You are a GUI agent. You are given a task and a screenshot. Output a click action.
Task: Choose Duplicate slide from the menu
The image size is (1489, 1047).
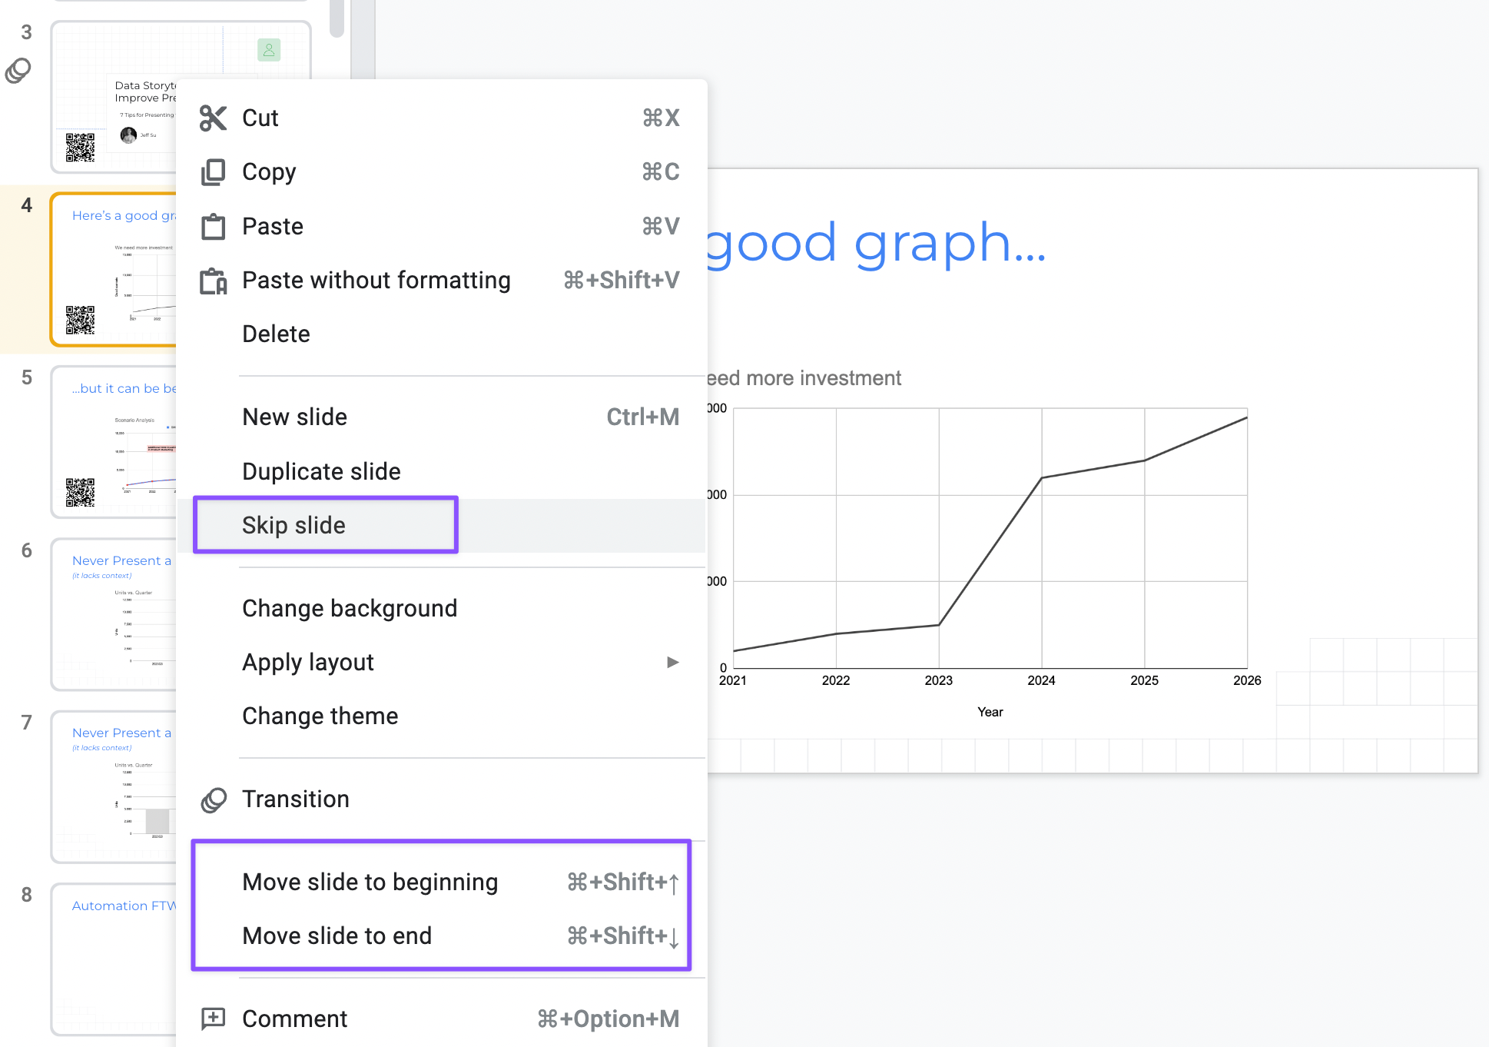[321, 471]
